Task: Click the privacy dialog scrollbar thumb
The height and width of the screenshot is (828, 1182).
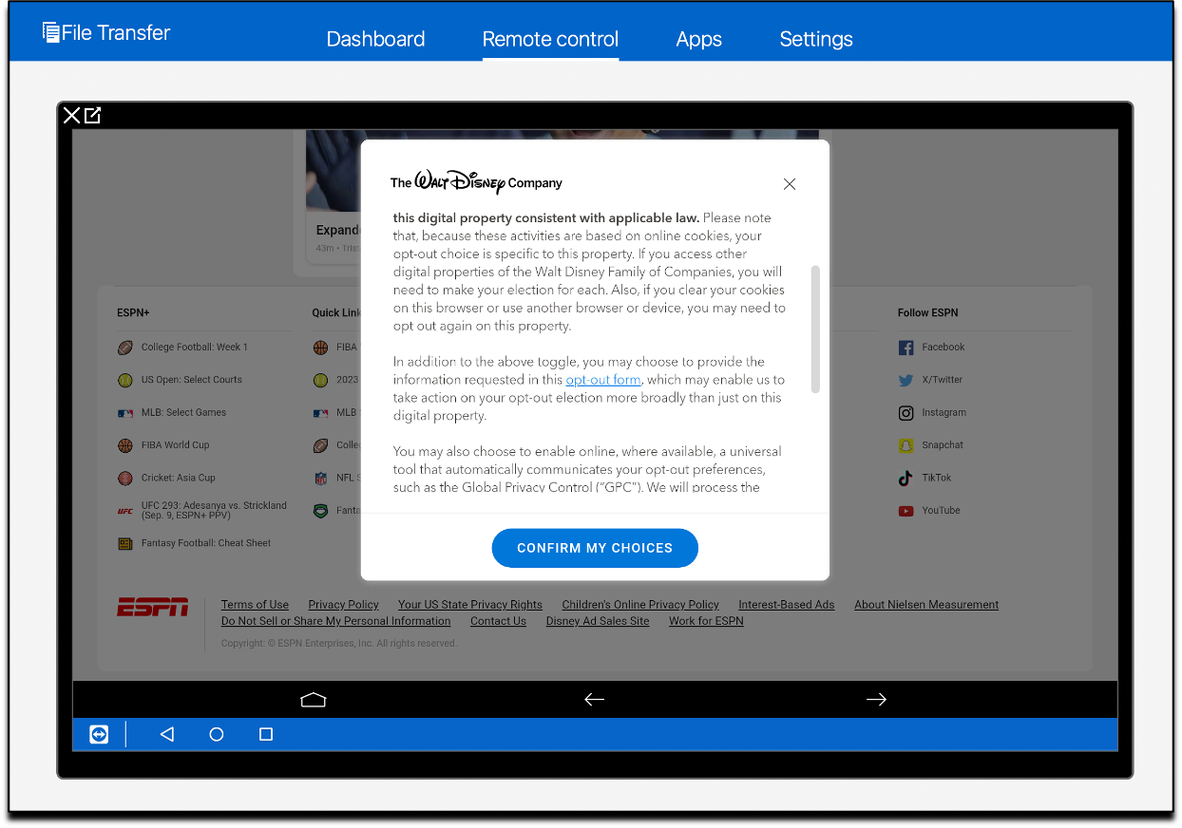Action: [x=815, y=329]
